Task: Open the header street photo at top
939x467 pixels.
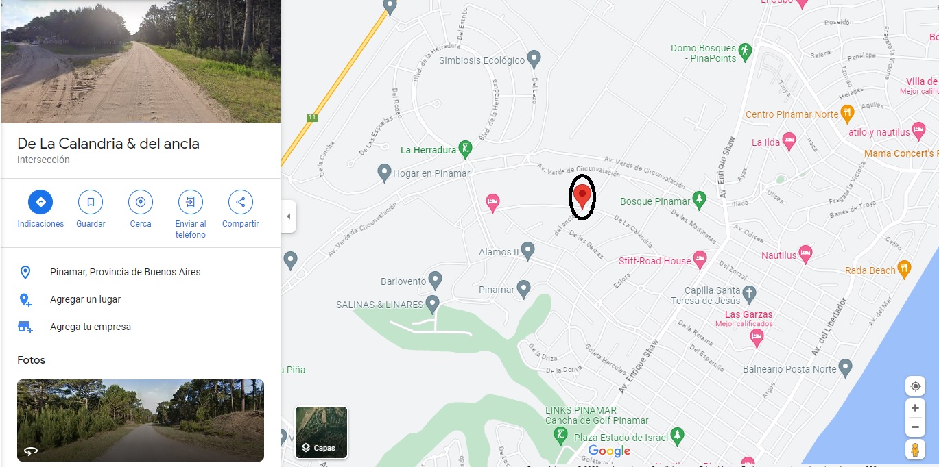Action: click(141, 62)
